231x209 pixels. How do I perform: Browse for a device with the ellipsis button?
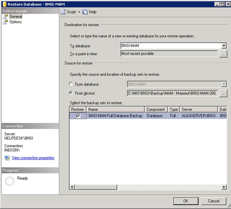(x=223, y=93)
